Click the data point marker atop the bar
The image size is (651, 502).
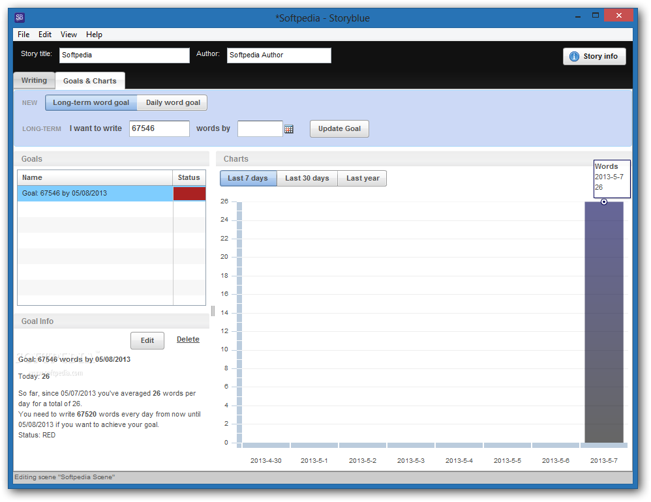pos(604,202)
